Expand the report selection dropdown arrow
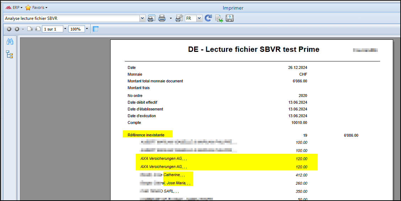The width and height of the screenshot is (401, 201). tap(143, 18)
